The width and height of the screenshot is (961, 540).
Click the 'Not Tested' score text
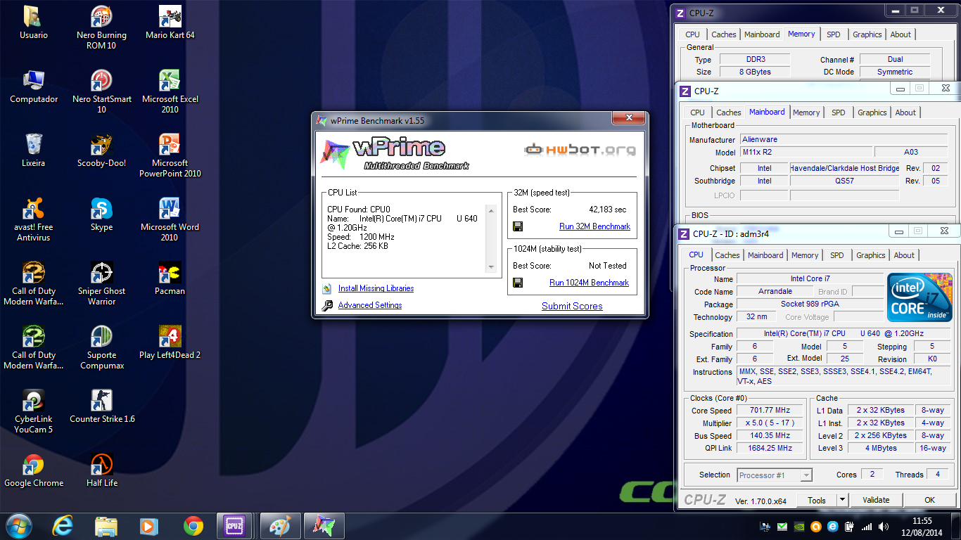tap(607, 266)
